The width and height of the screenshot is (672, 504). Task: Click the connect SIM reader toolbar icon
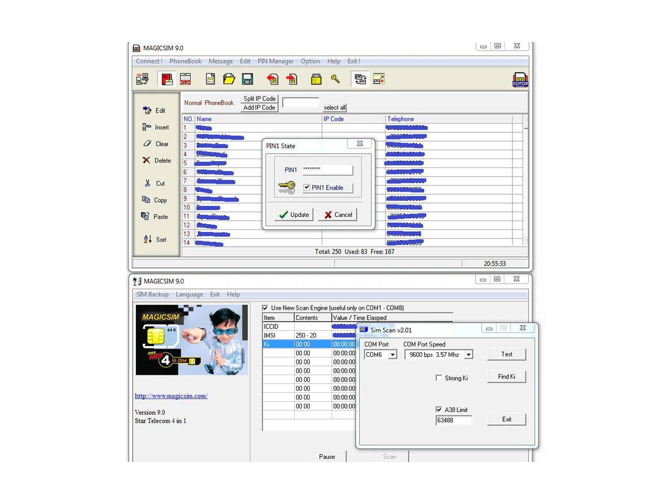pyautogui.click(x=142, y=79)
